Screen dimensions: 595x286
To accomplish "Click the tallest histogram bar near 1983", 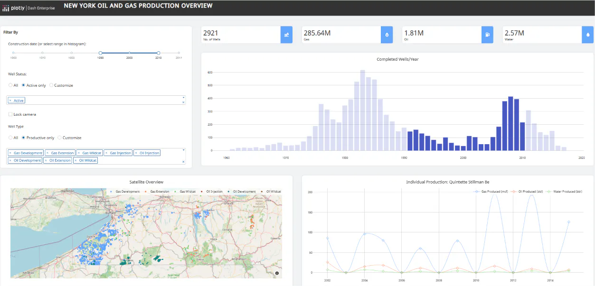I will [362, 110].
